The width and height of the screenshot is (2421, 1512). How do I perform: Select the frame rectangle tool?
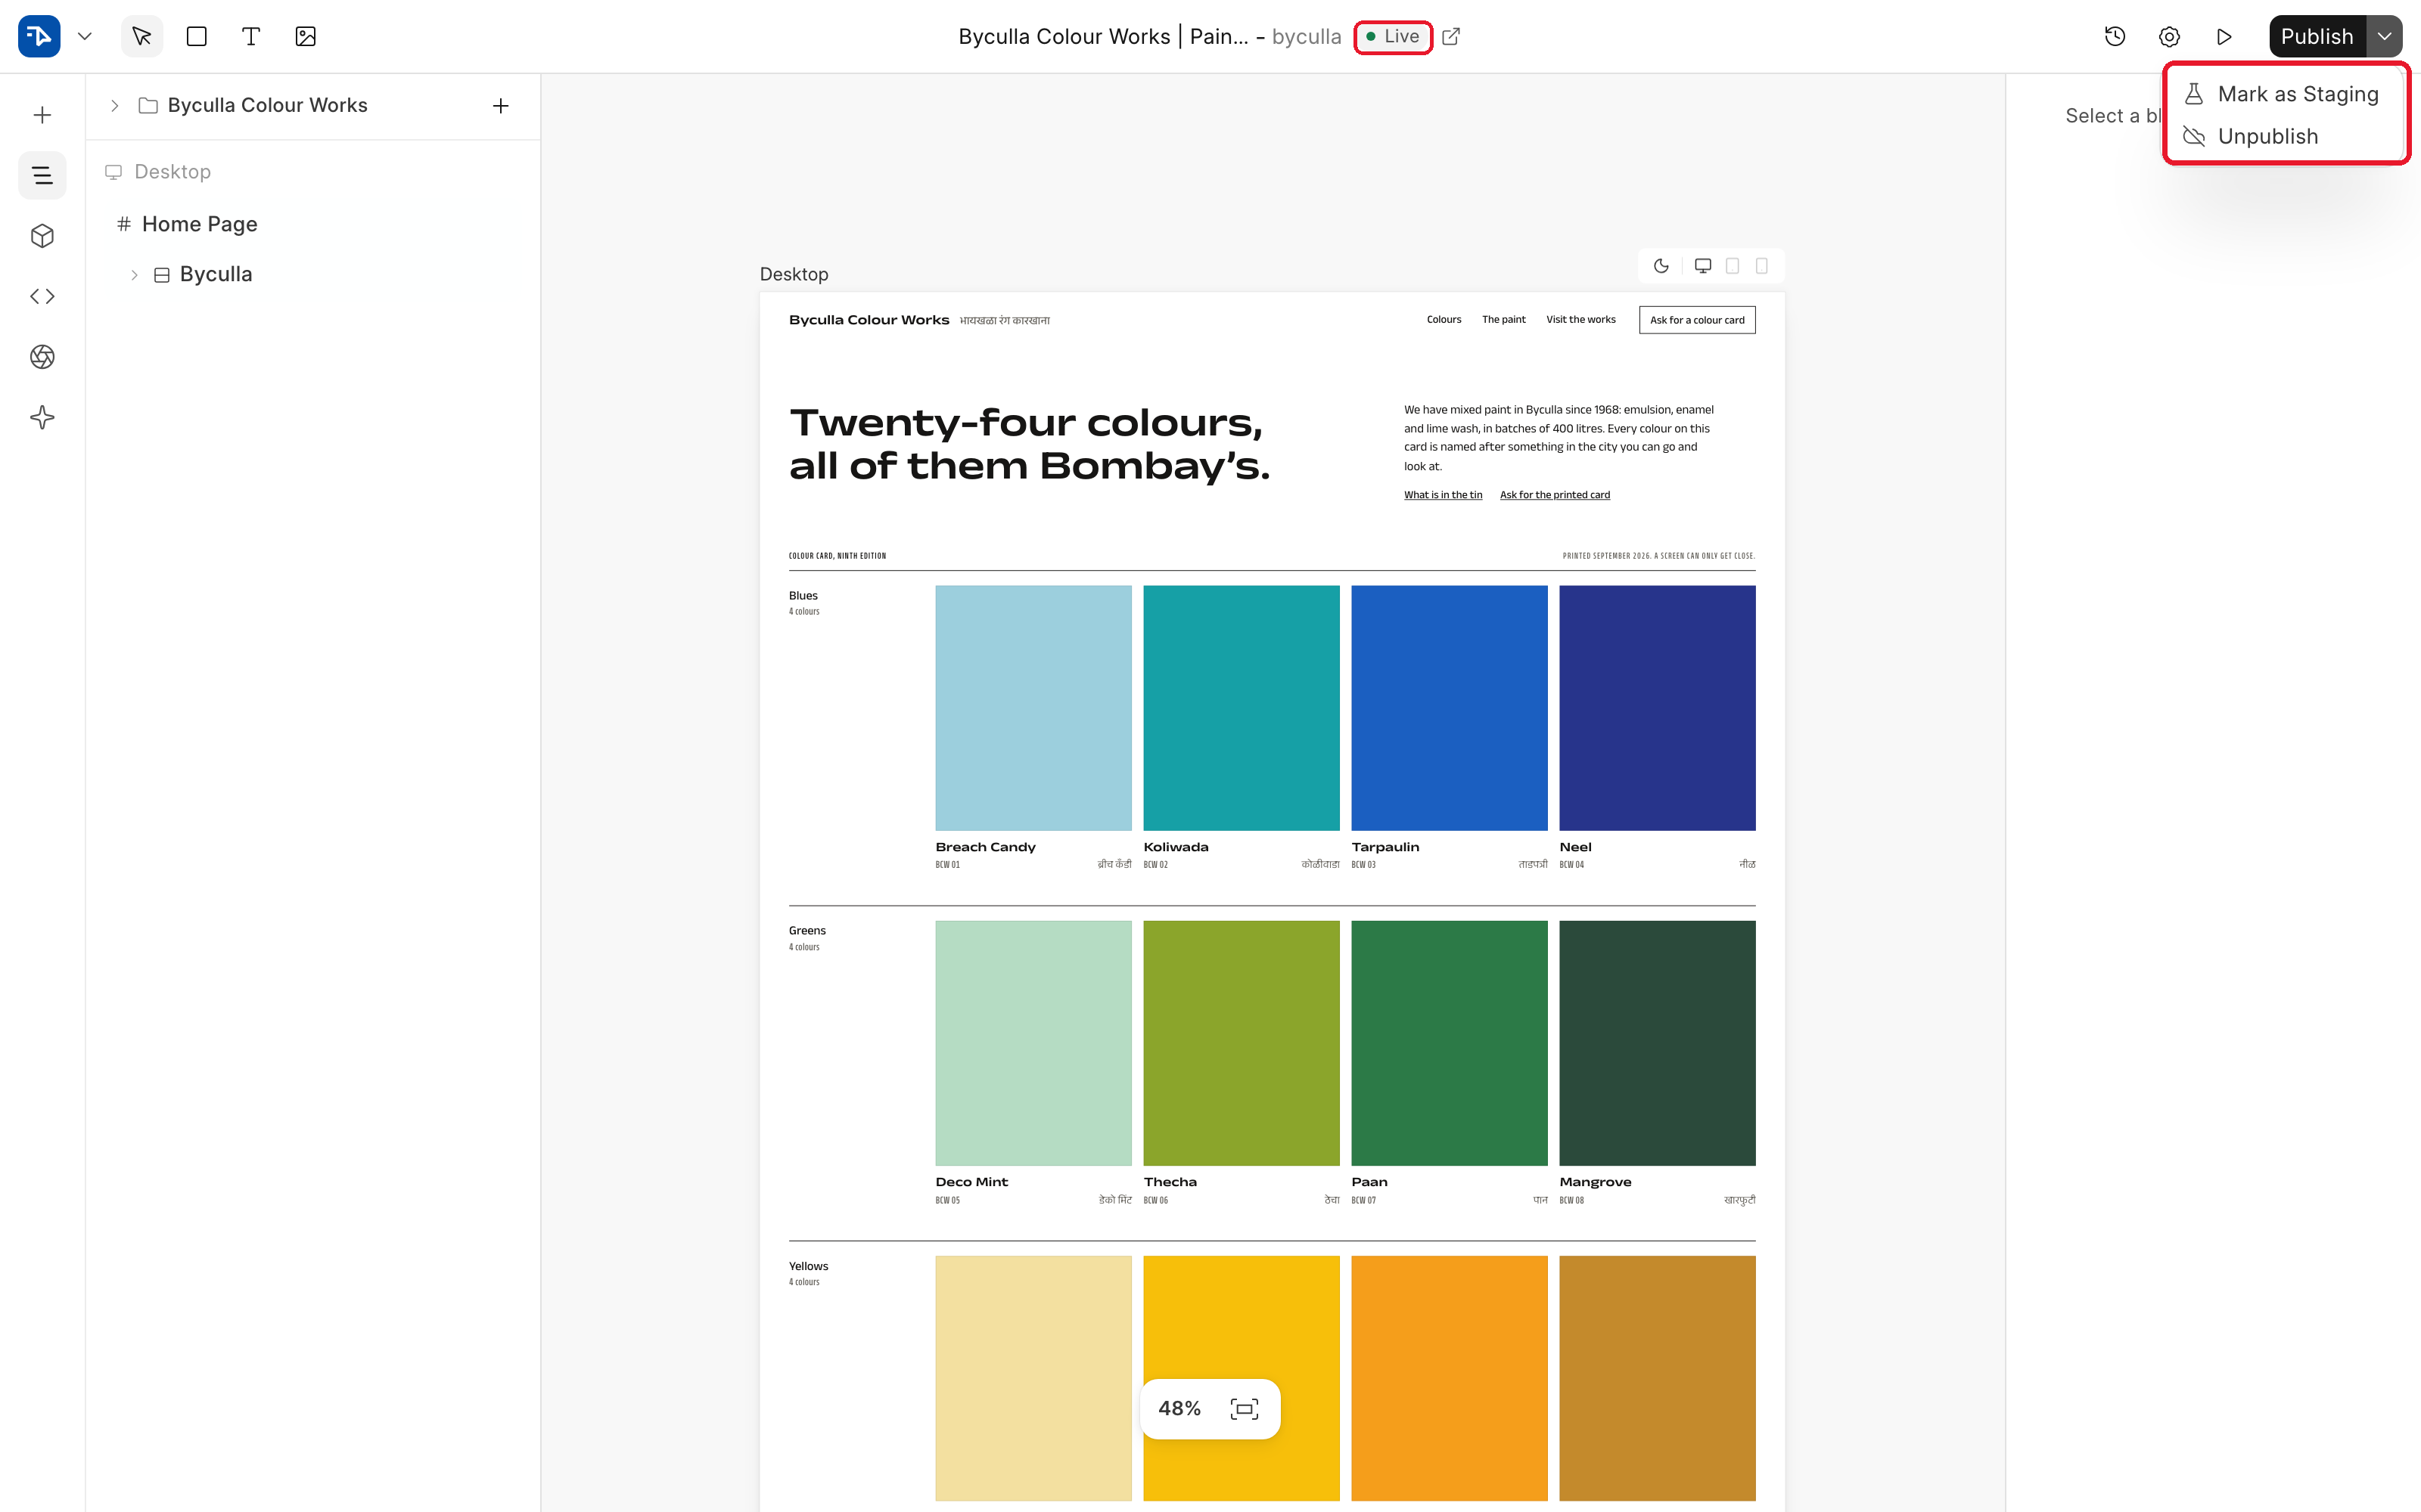tap(196, 36)
